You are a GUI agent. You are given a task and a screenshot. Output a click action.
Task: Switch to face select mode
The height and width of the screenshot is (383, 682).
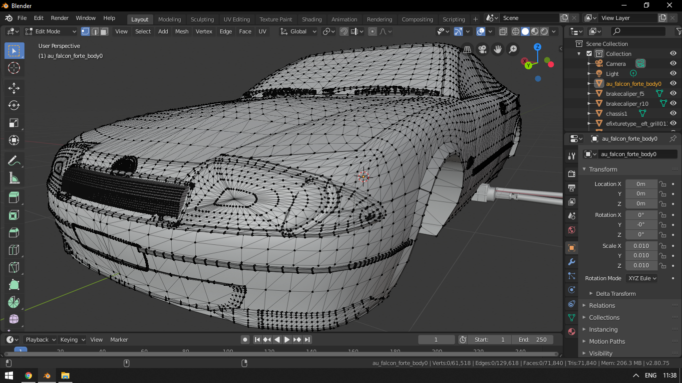[x=104, y=31]
